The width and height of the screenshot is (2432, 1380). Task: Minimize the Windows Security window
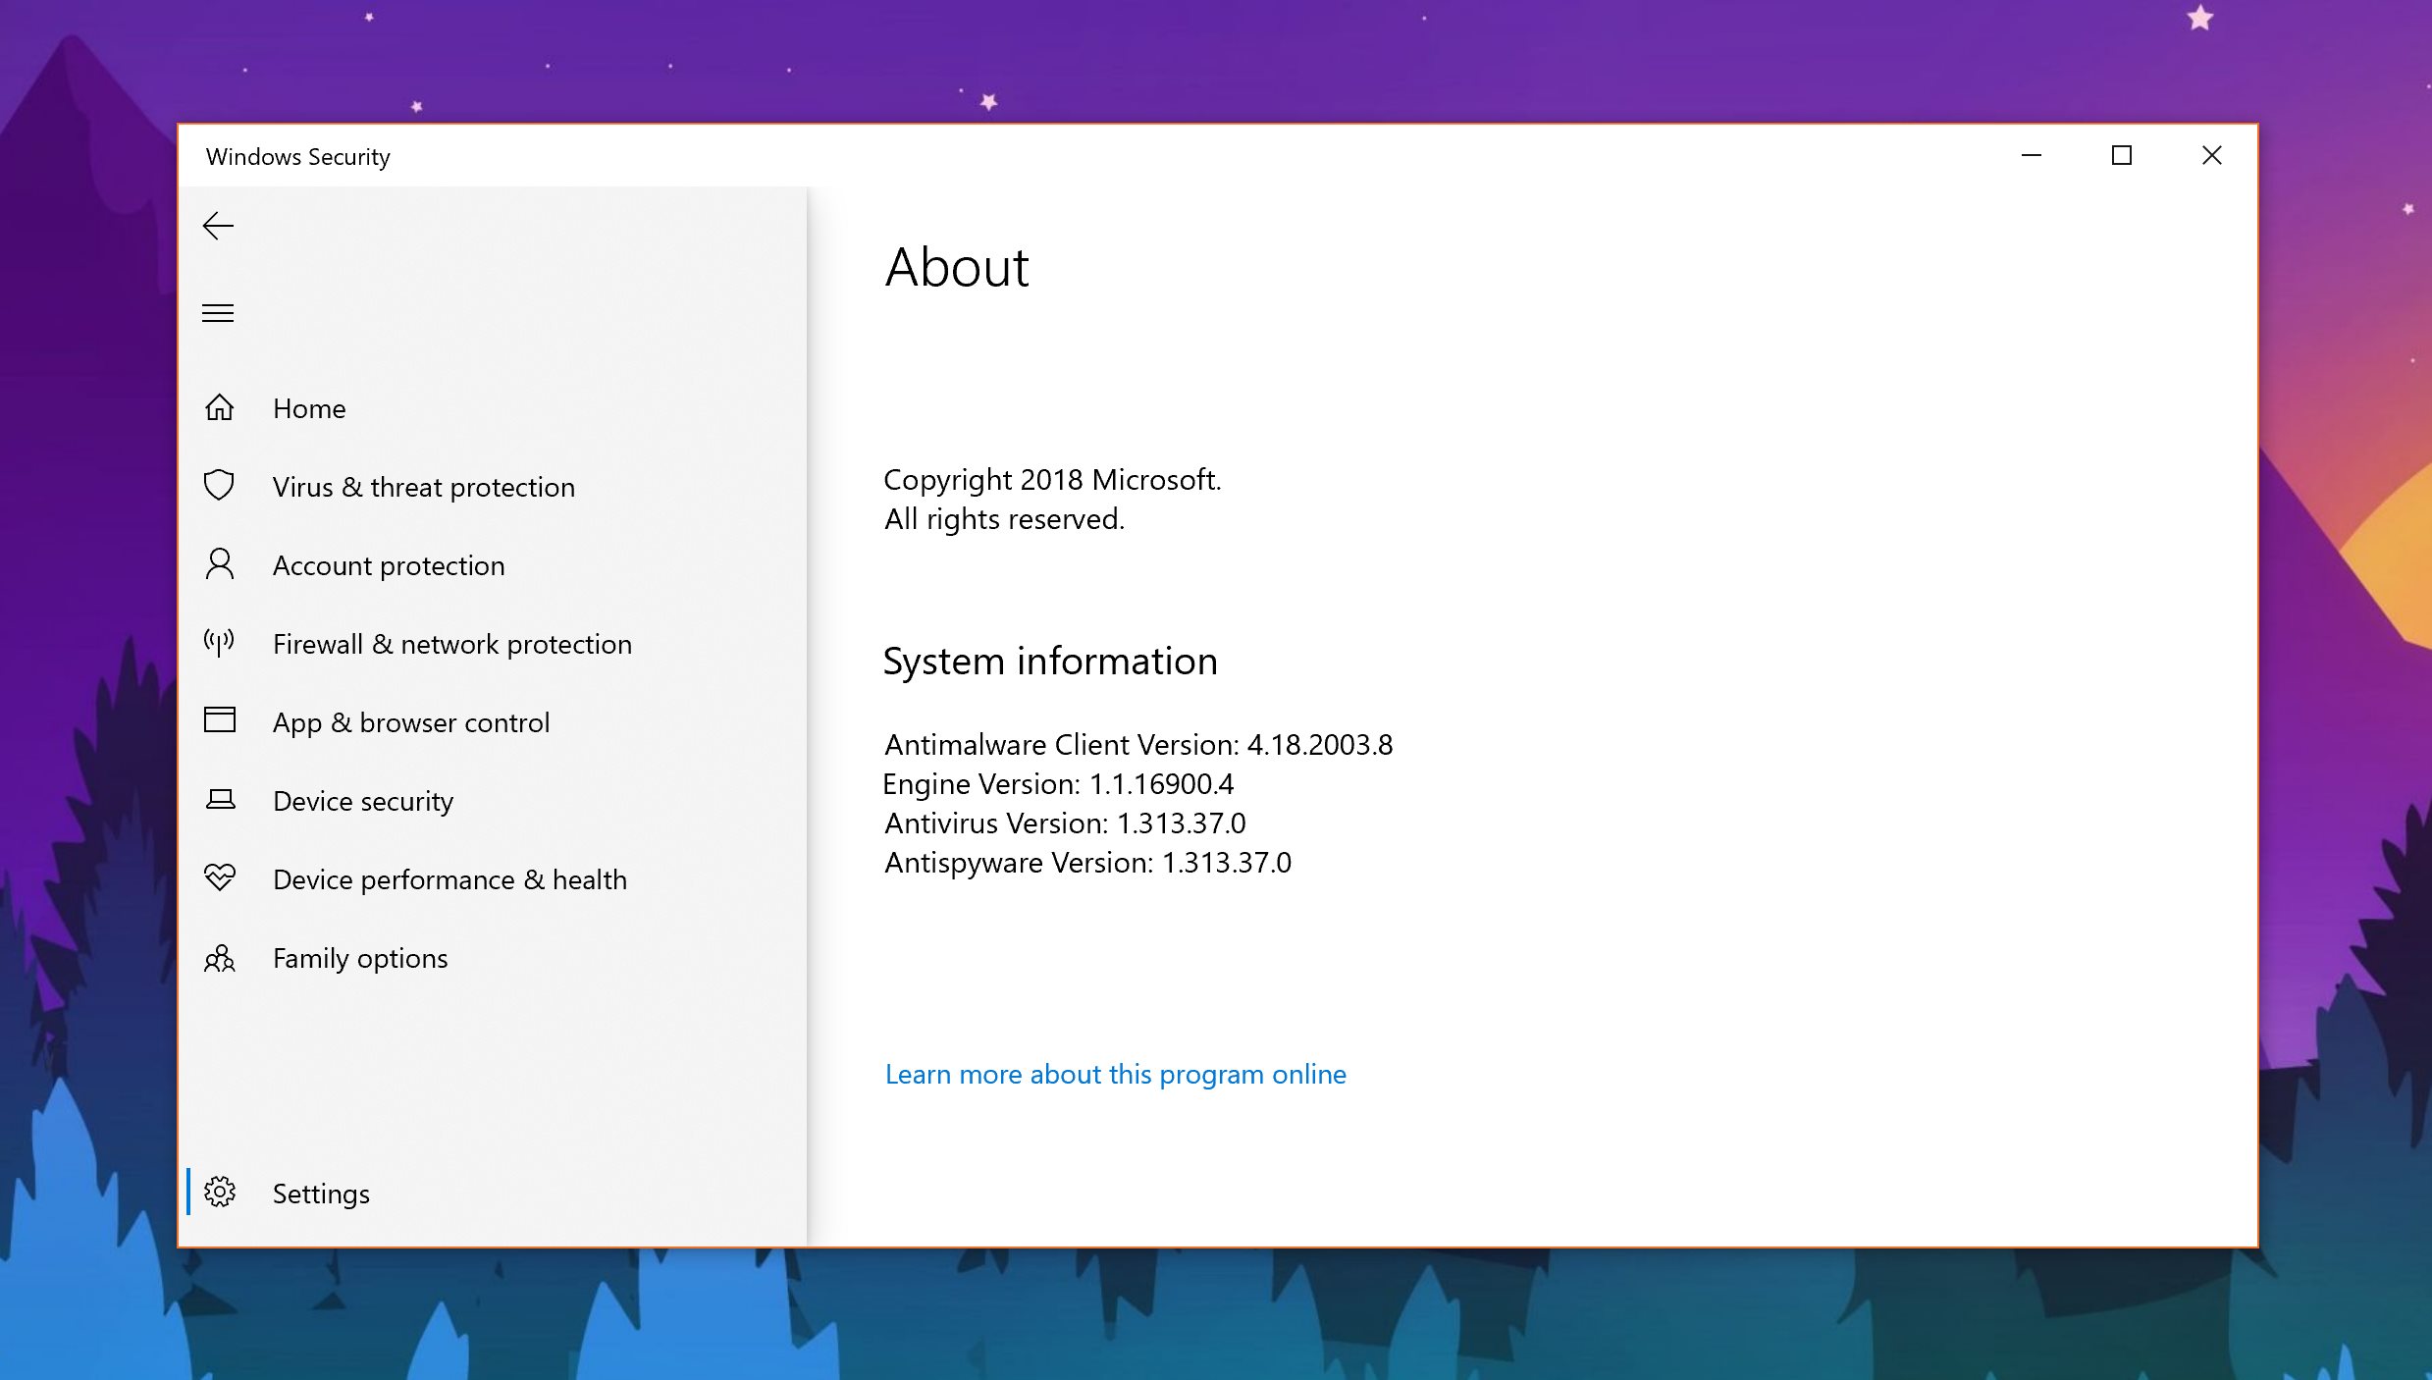pos(2032,155)
